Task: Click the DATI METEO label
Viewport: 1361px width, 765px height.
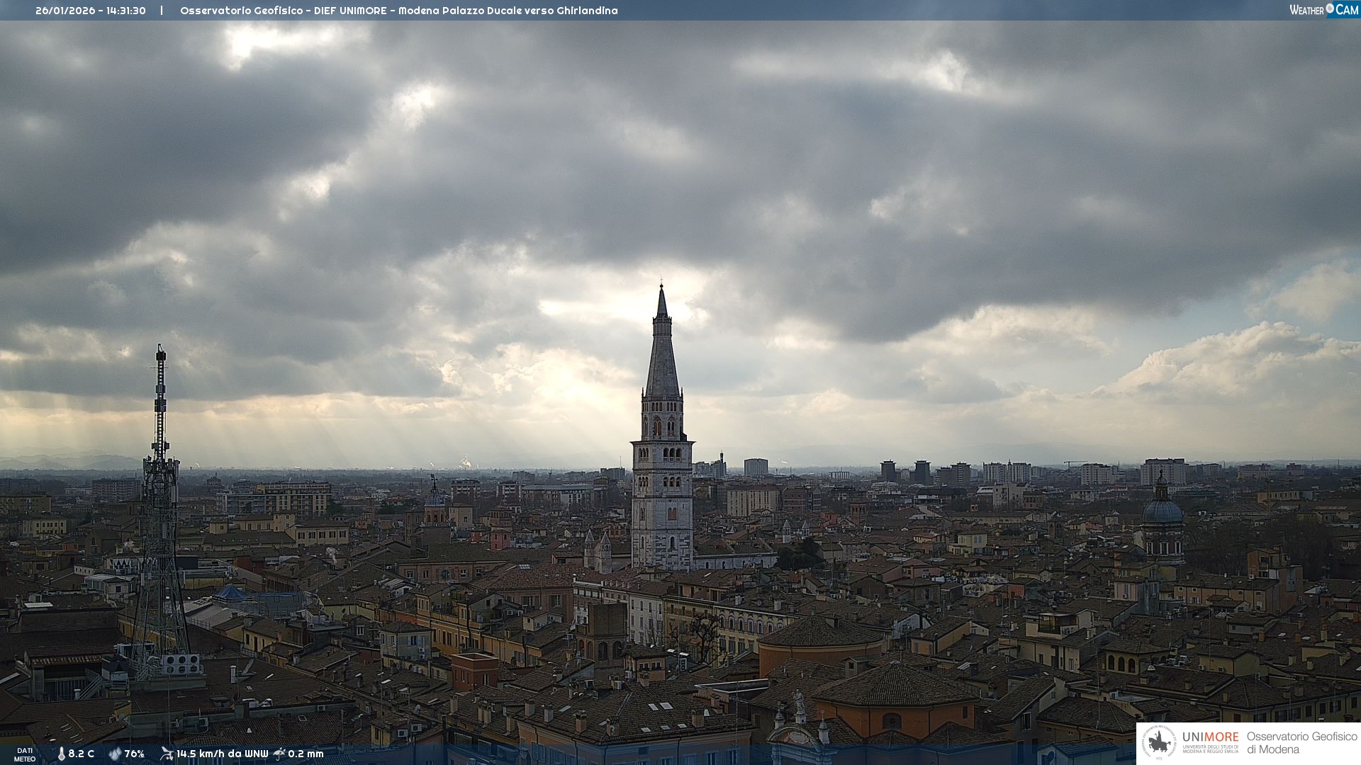Action: [25, 754]
